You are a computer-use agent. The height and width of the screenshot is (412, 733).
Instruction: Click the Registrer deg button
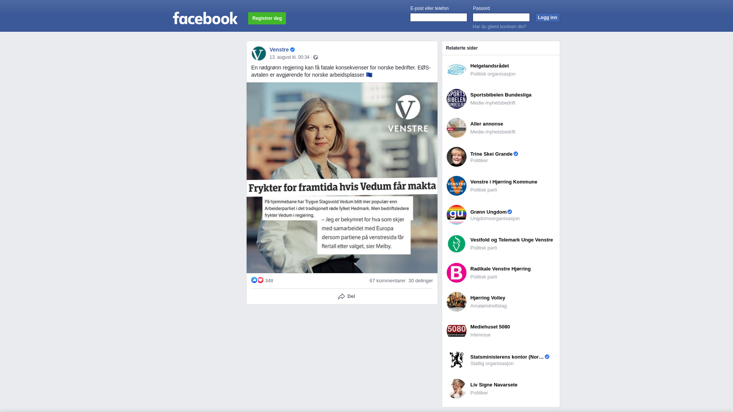(x=267, y=18)
